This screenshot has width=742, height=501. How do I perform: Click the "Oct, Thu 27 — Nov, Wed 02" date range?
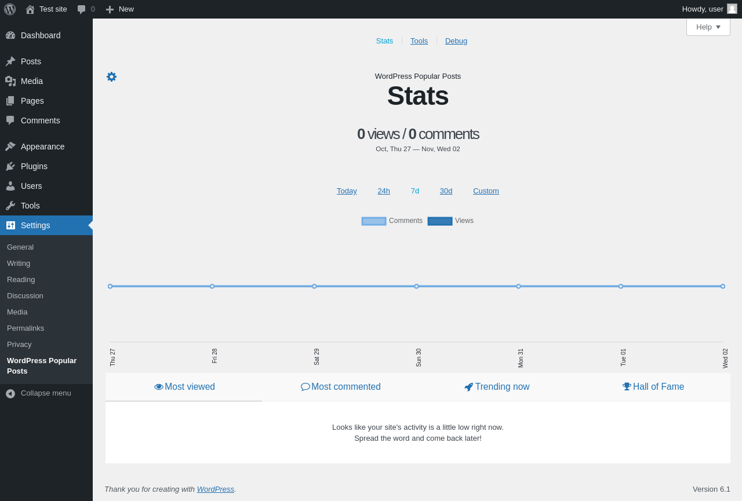[x=418, y=149]
